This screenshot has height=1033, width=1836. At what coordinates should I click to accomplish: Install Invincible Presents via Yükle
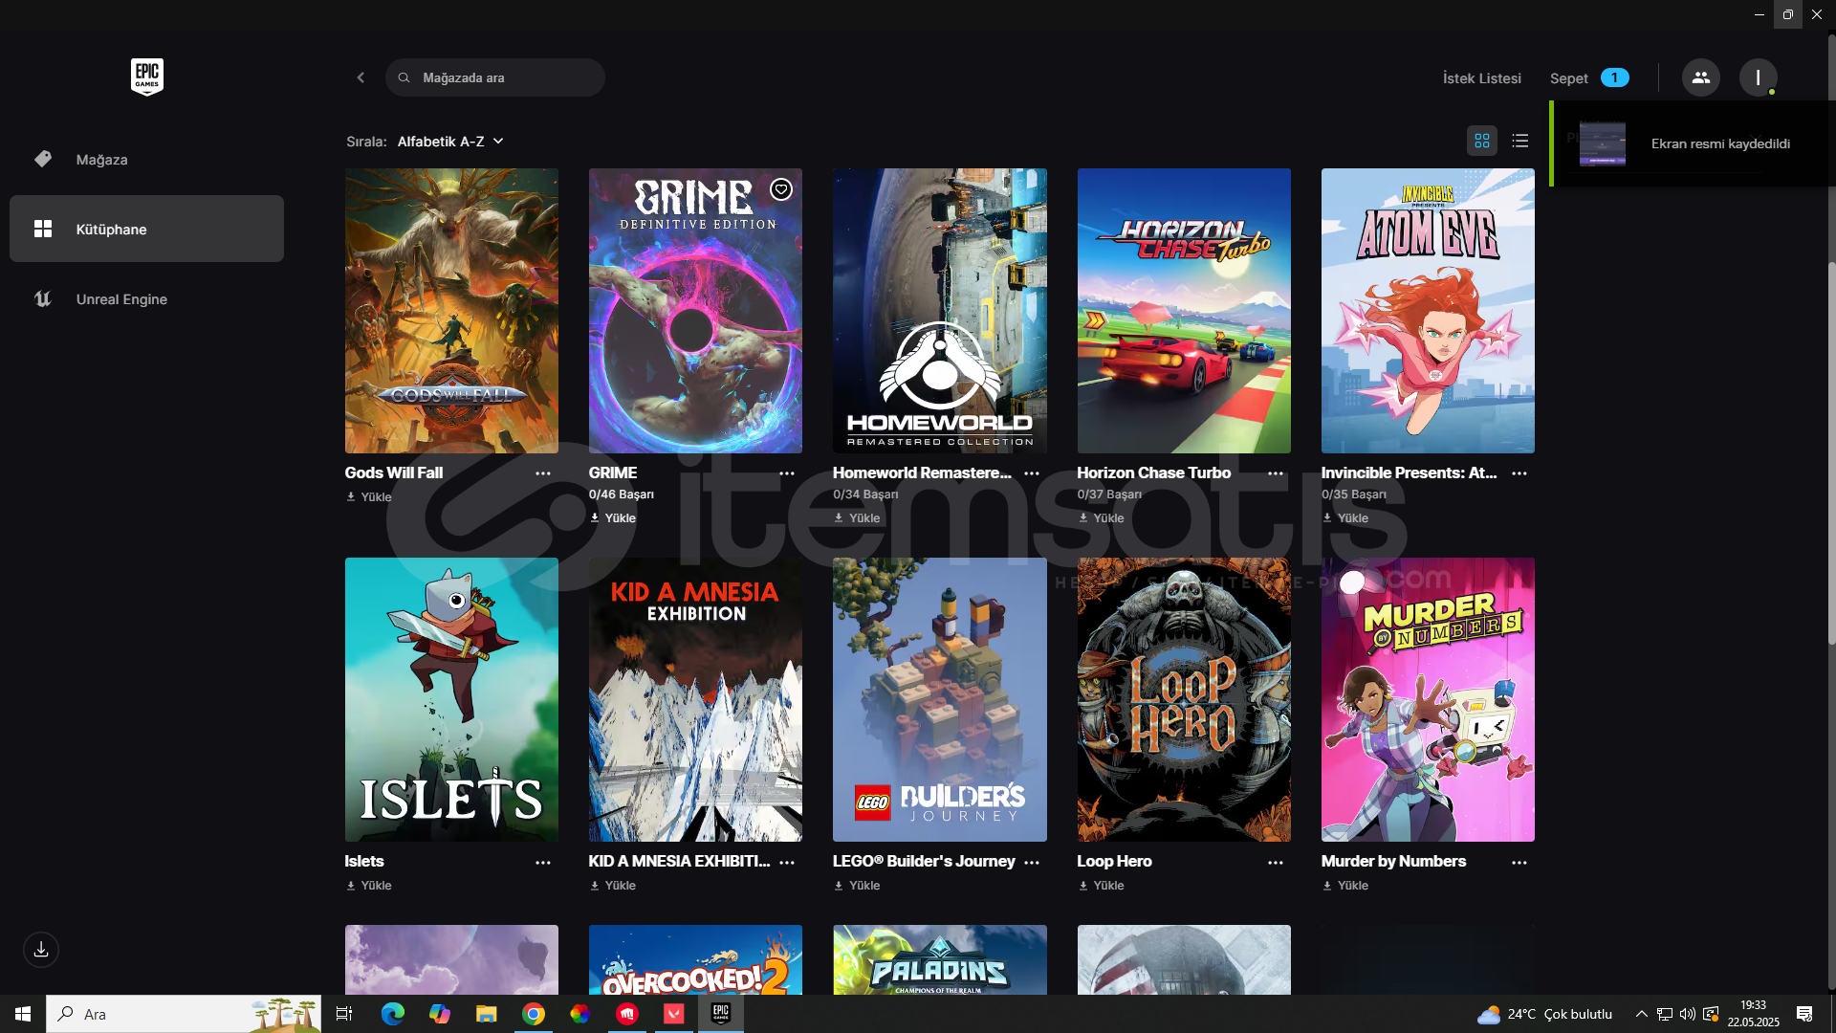(1345, 518)
